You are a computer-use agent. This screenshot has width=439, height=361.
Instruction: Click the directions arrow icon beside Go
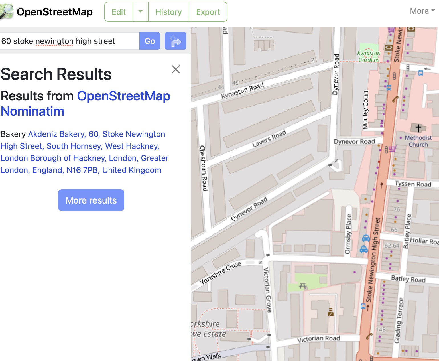click(175, 41)
